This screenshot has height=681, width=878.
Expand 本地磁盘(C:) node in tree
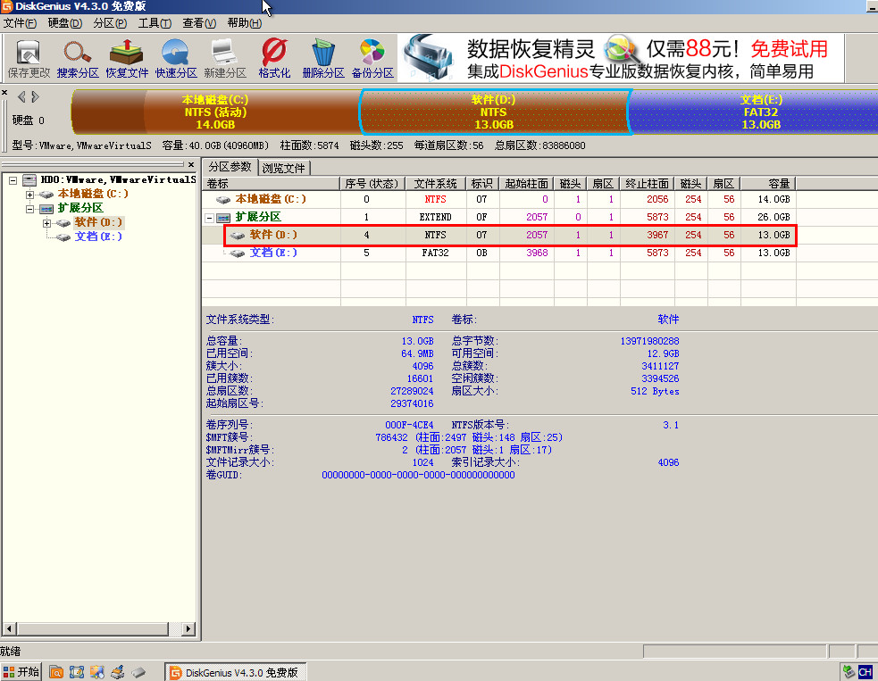coord(29,195)
